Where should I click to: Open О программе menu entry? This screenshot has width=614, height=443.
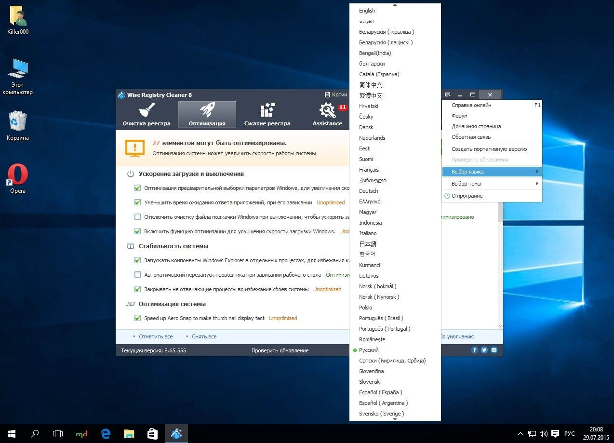(492, 196)
